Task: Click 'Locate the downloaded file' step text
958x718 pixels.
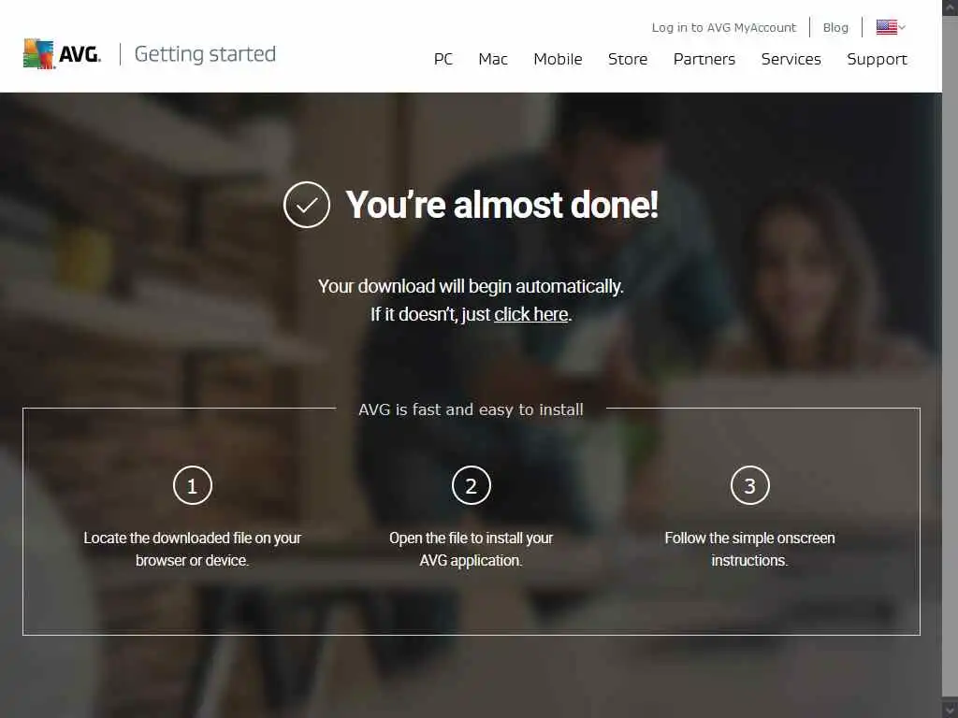Action: coord(193,549)
